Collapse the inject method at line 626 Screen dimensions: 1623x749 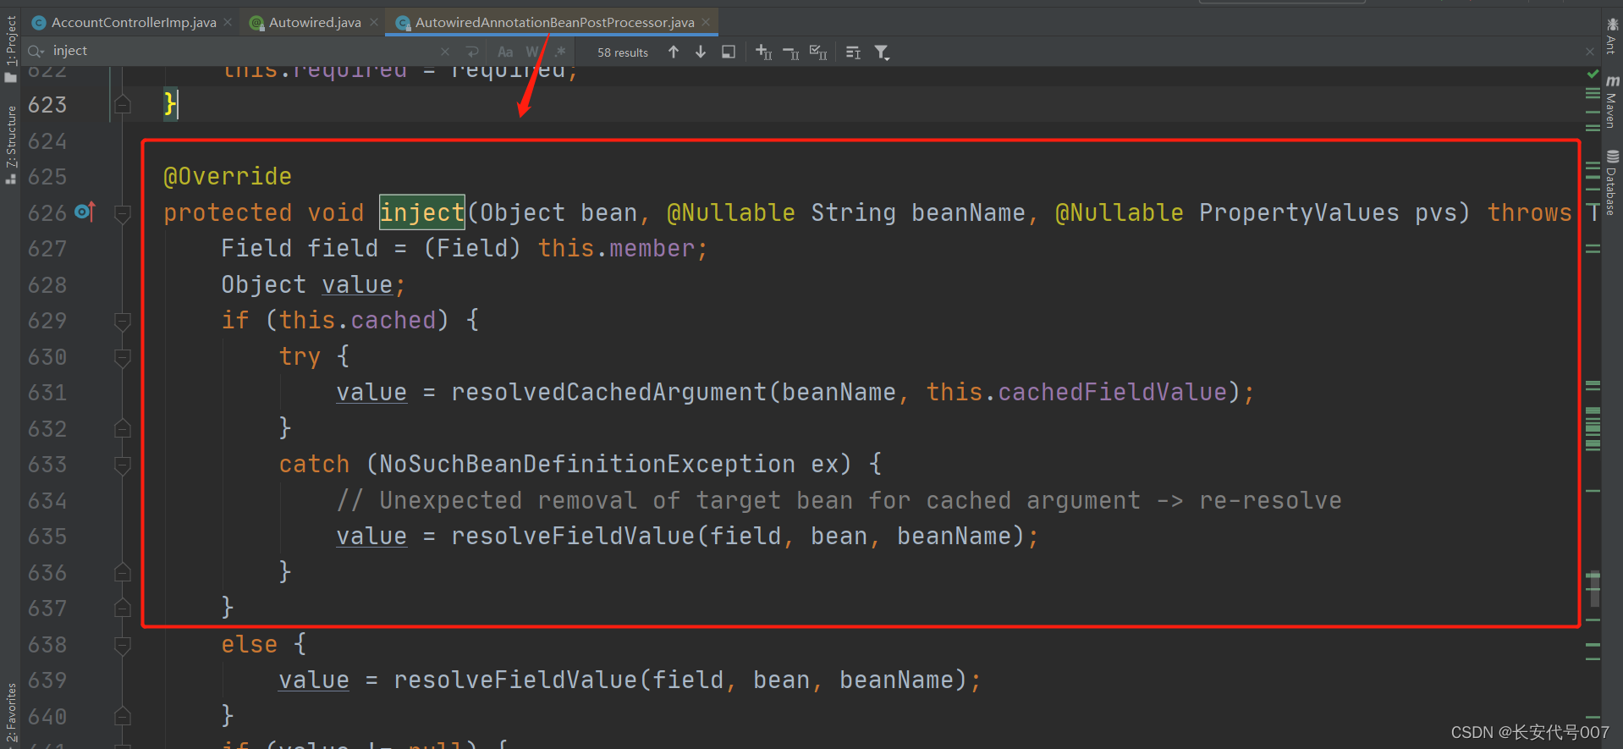[123, 213]
